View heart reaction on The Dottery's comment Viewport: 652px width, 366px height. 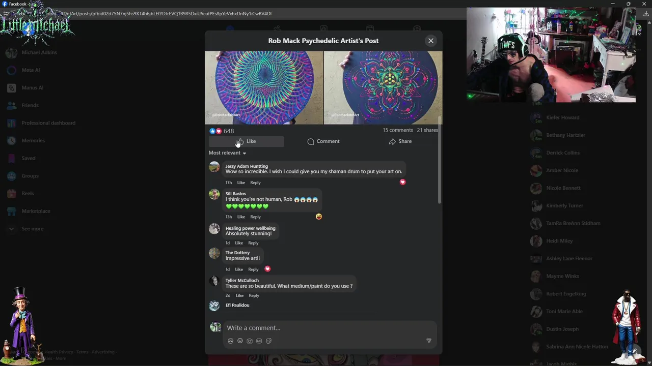(x=267, y=269)
